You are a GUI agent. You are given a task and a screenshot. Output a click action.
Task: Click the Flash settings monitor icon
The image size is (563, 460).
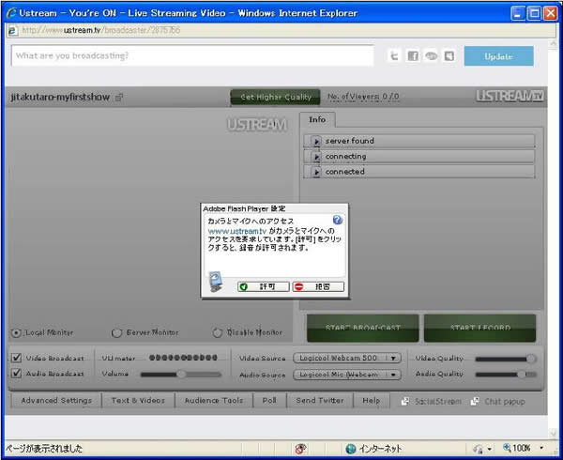[216, 282]
